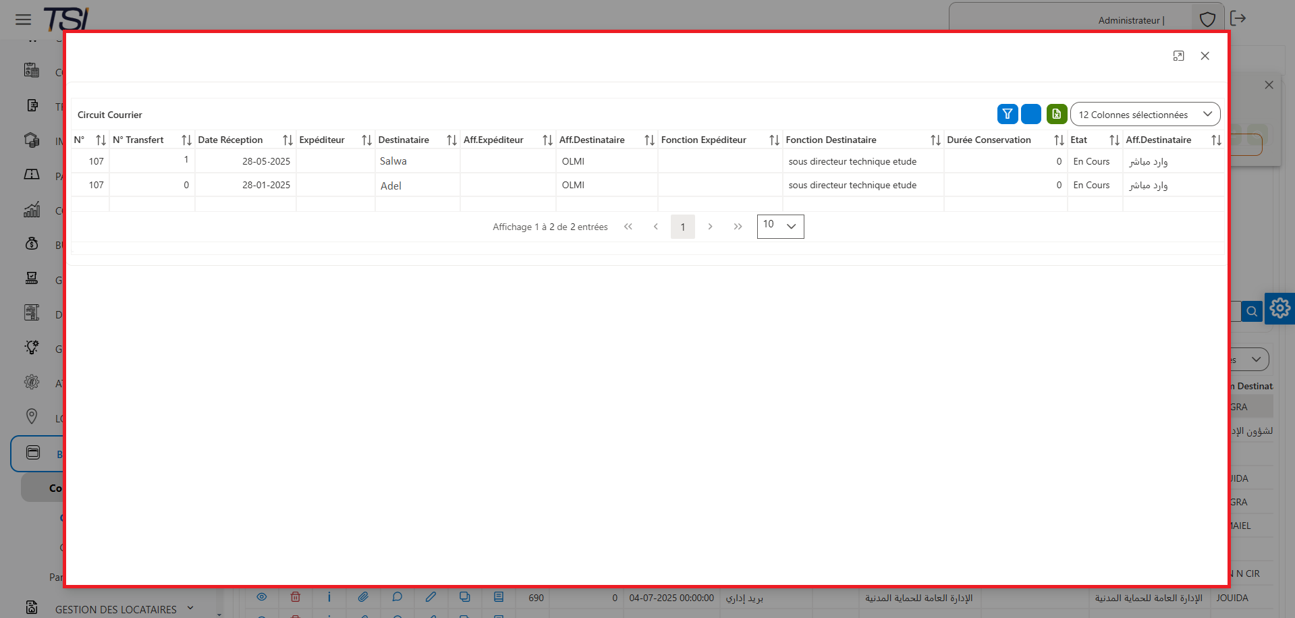
Task: Select page 1 in pagination
Action: coord(683,227)
